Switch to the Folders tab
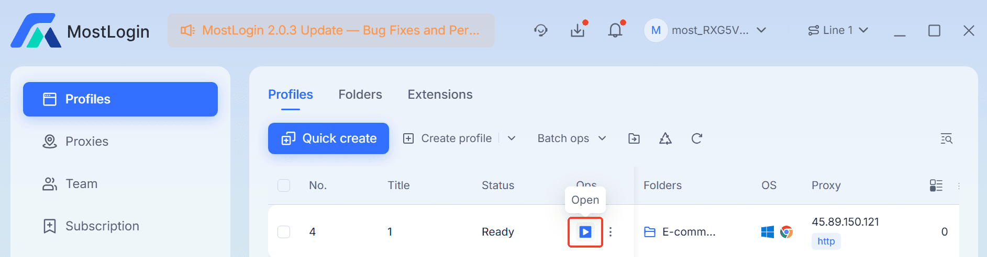 coord(360,95)
